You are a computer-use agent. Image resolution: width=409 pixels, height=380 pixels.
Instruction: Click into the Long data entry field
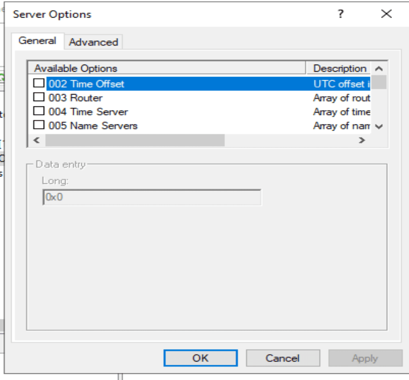coord(152,197)
